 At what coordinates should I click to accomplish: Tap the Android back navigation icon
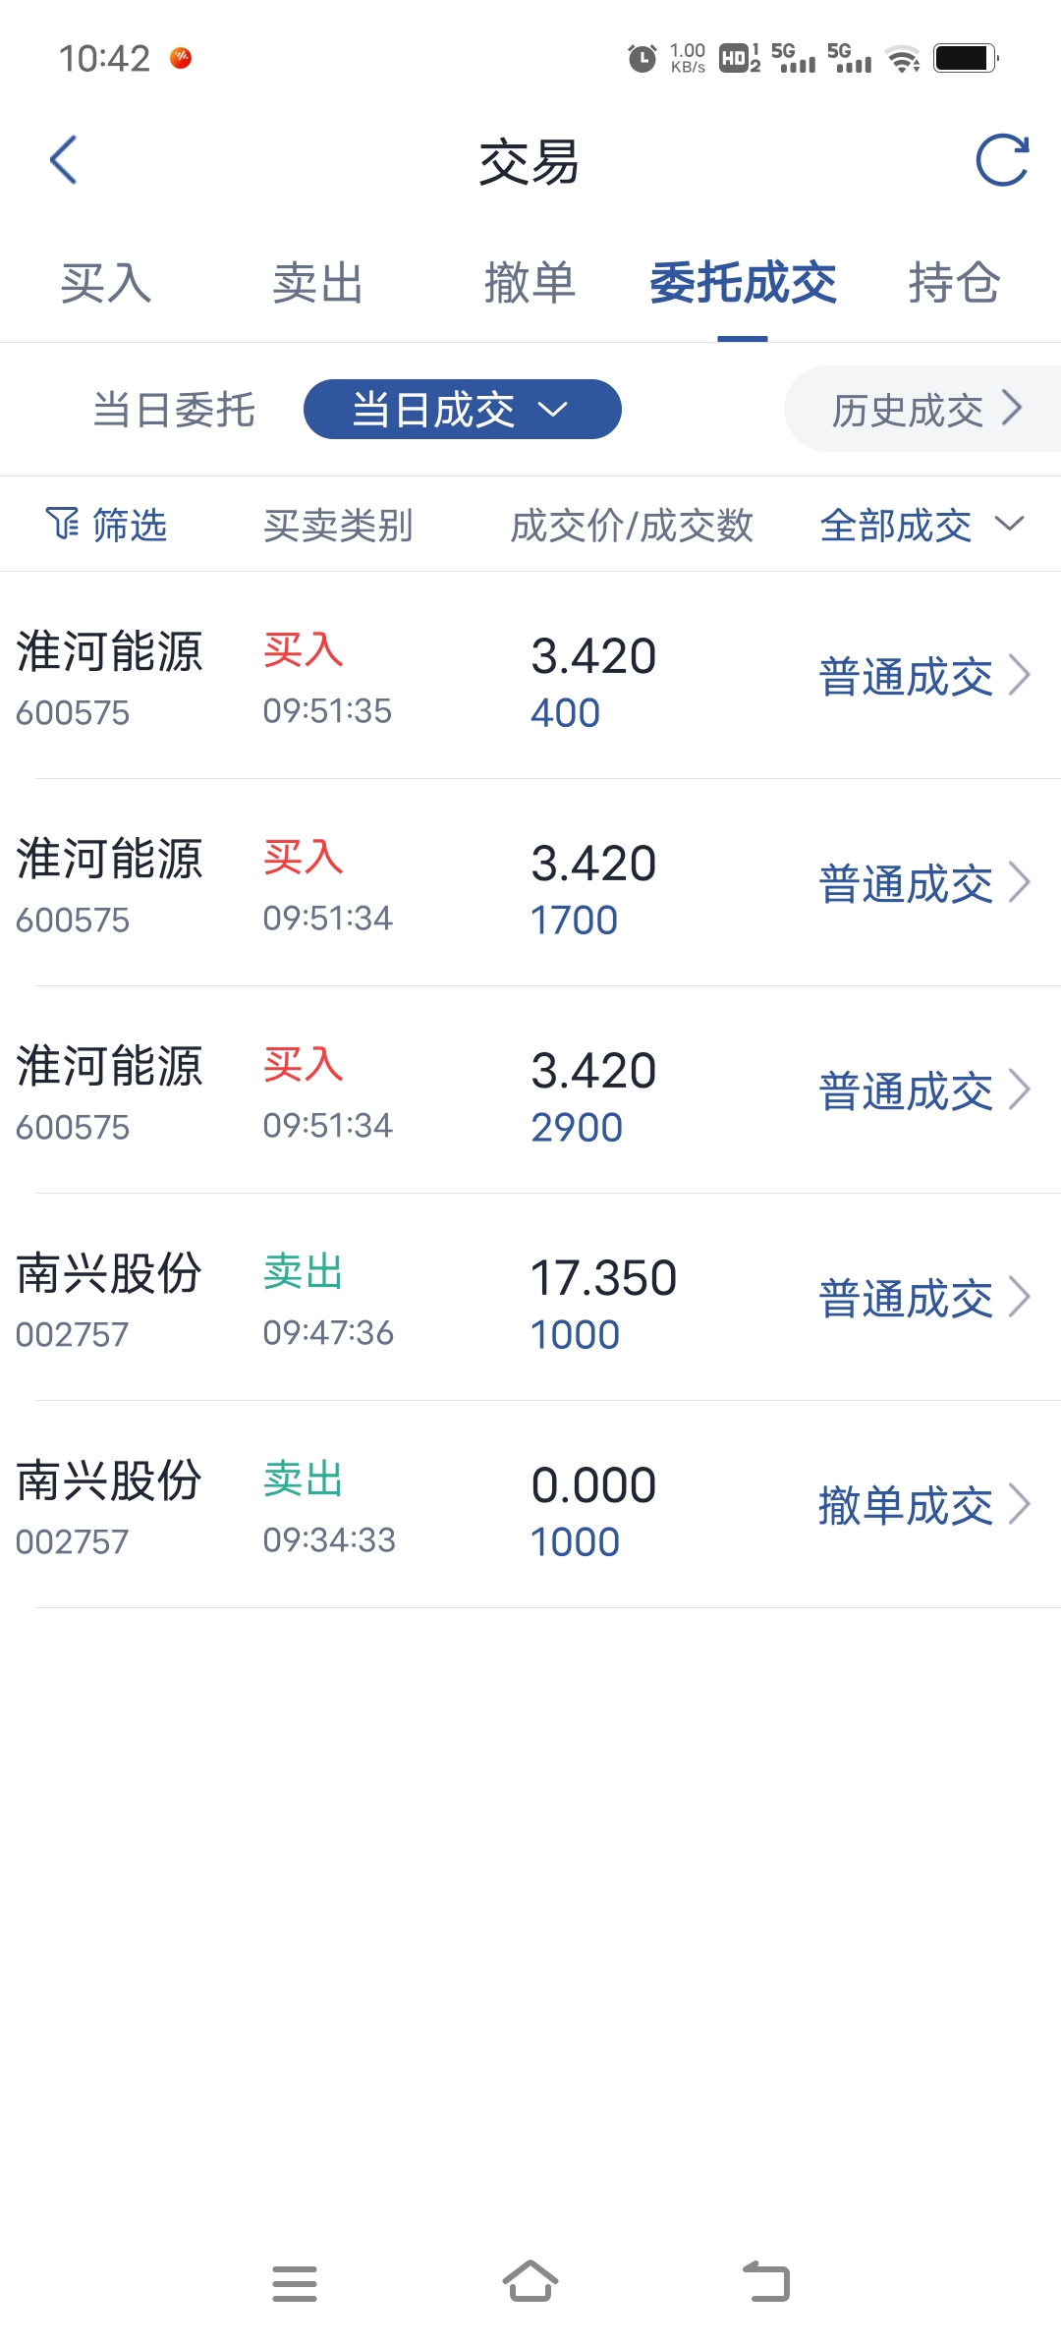coord(766,2281)
